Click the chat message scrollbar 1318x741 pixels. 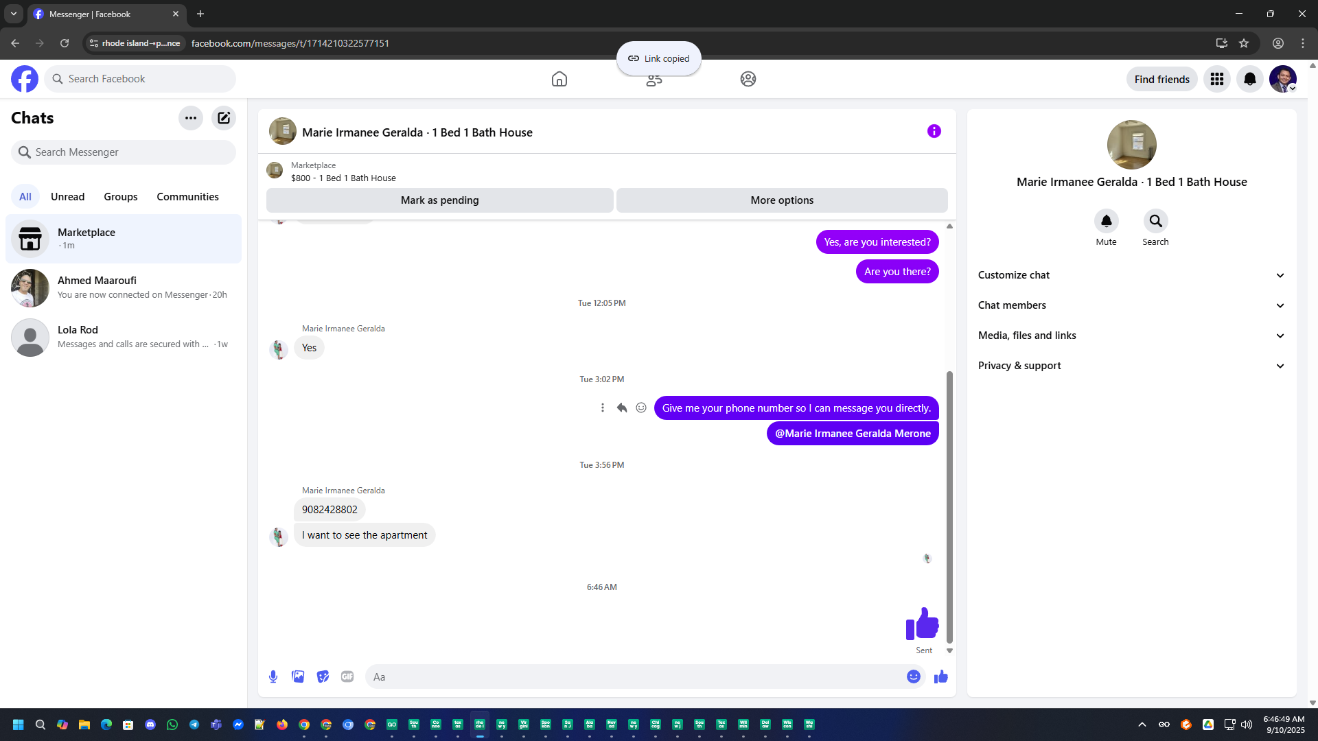tap(949, 508)
